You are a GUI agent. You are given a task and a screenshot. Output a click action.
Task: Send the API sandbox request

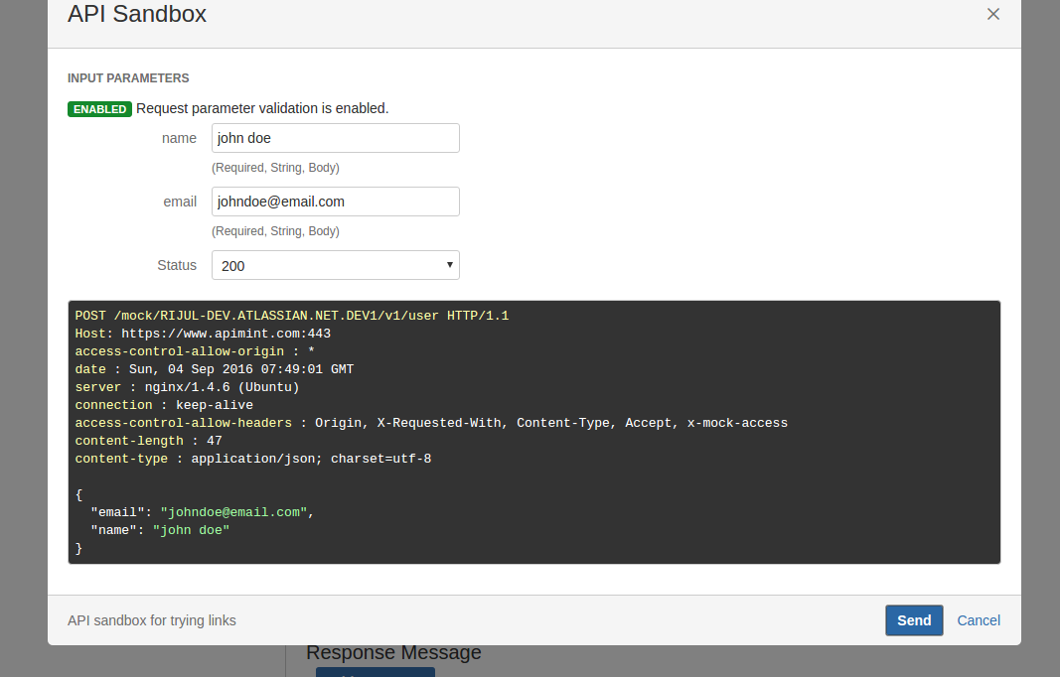[914, 620]
